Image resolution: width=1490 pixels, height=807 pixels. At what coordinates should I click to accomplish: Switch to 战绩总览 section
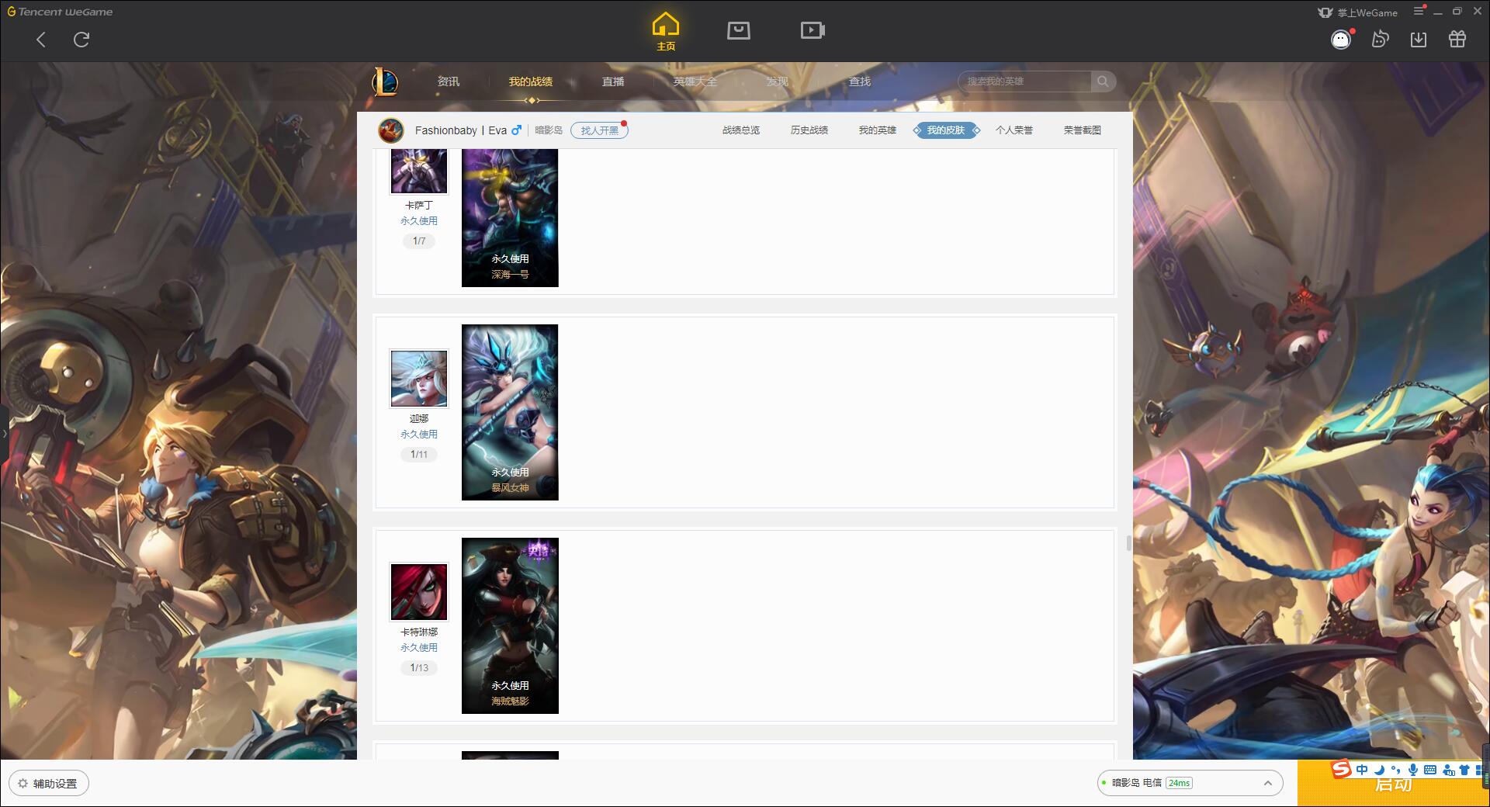pyautogui.click(x=741, y=130)
